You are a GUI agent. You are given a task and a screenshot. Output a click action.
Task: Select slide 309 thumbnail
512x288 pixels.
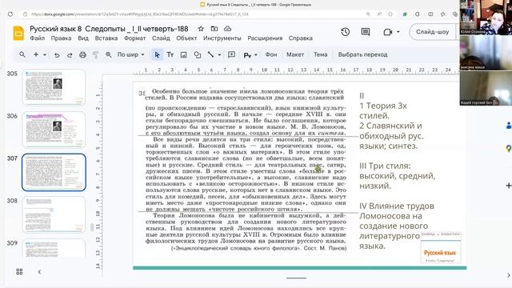54,248
